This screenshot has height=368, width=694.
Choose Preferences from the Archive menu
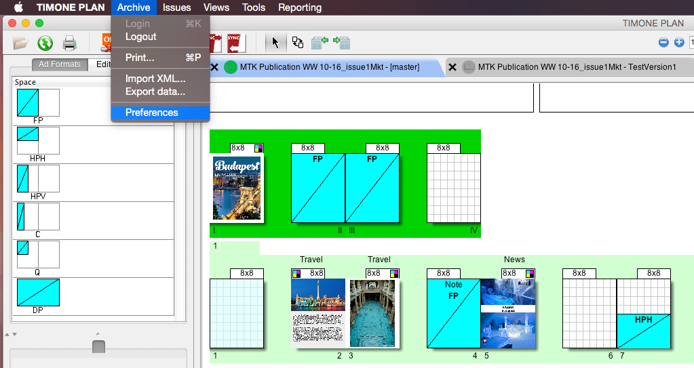pos(151,113)
